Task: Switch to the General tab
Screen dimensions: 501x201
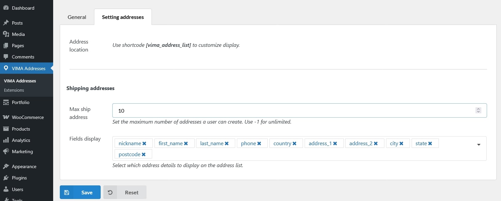Action: click(x=77, y=17)
